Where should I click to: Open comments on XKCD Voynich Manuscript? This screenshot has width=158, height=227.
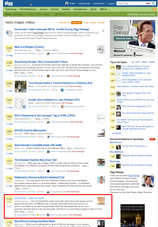tap(21, 137)
